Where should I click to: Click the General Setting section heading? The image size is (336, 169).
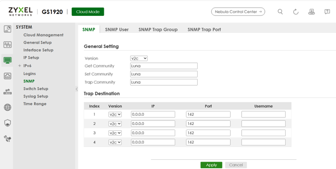coord(101,47)
